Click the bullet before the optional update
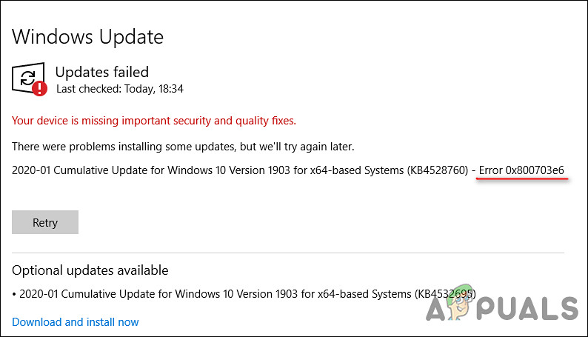 (x=14, y=293)
